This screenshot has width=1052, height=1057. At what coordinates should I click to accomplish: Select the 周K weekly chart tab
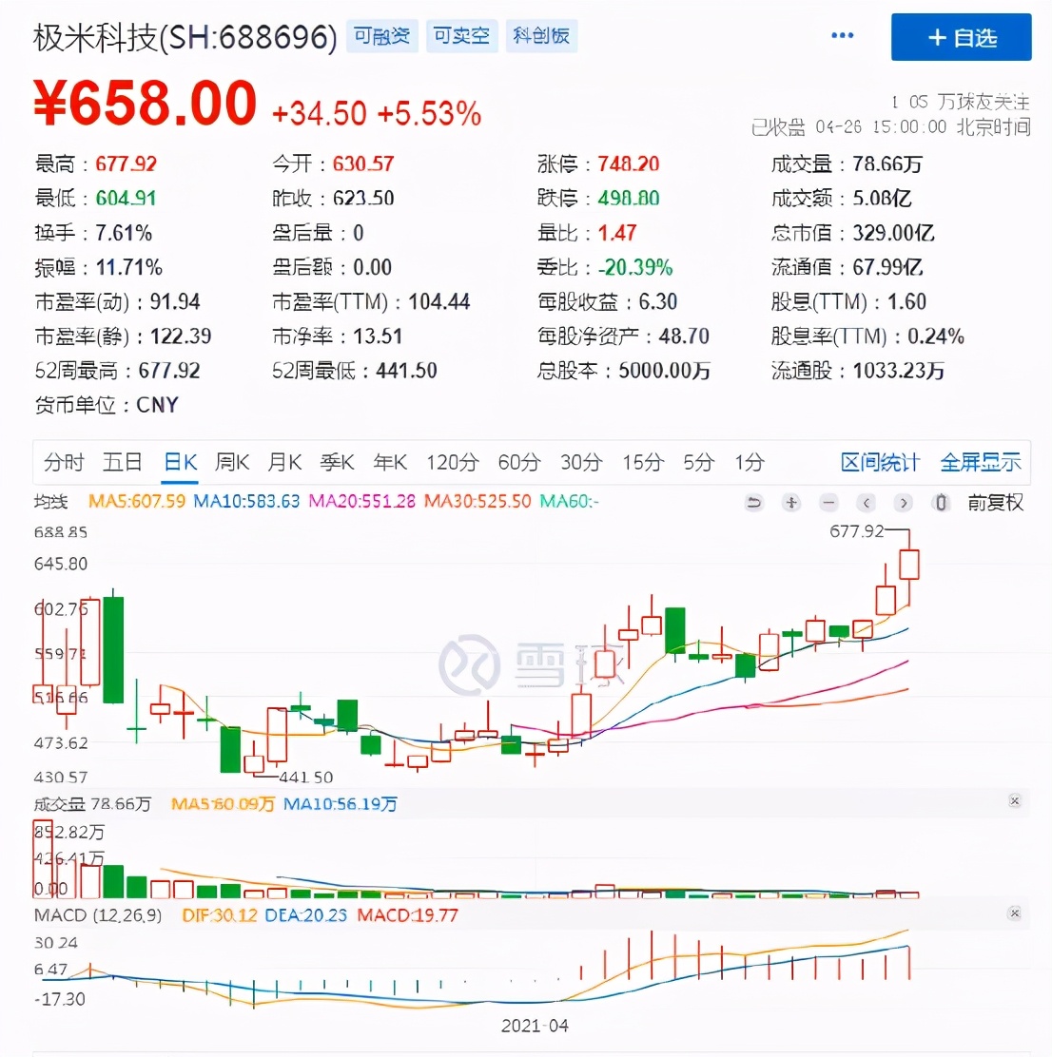point(232,463)
